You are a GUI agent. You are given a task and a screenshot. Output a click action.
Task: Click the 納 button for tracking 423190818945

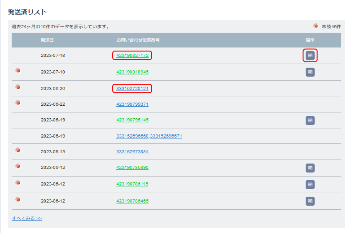click(x=310, y=72)
